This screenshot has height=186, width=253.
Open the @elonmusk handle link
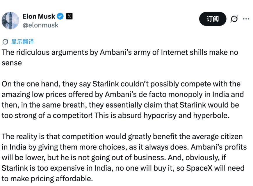click(40, 25)
